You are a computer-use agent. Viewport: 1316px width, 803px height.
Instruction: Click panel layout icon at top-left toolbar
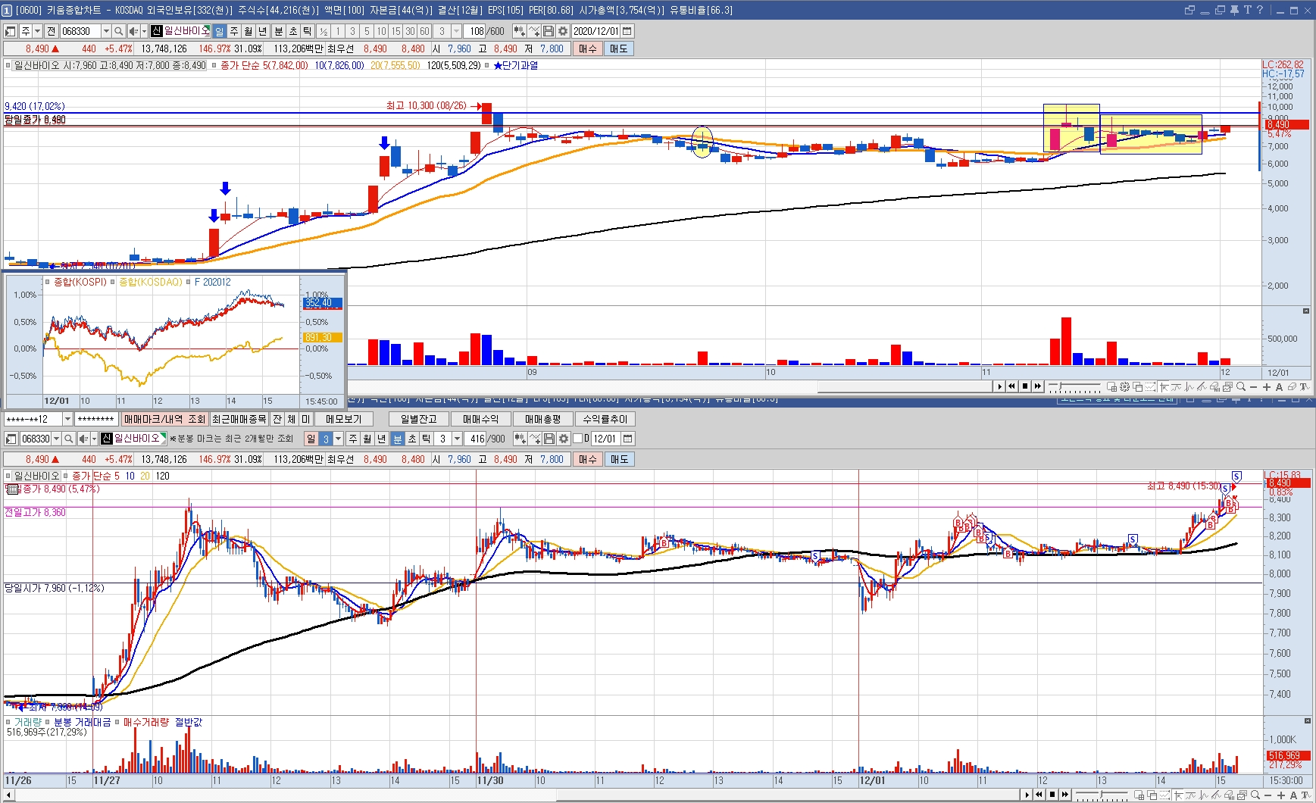click(x=11, y=31)
